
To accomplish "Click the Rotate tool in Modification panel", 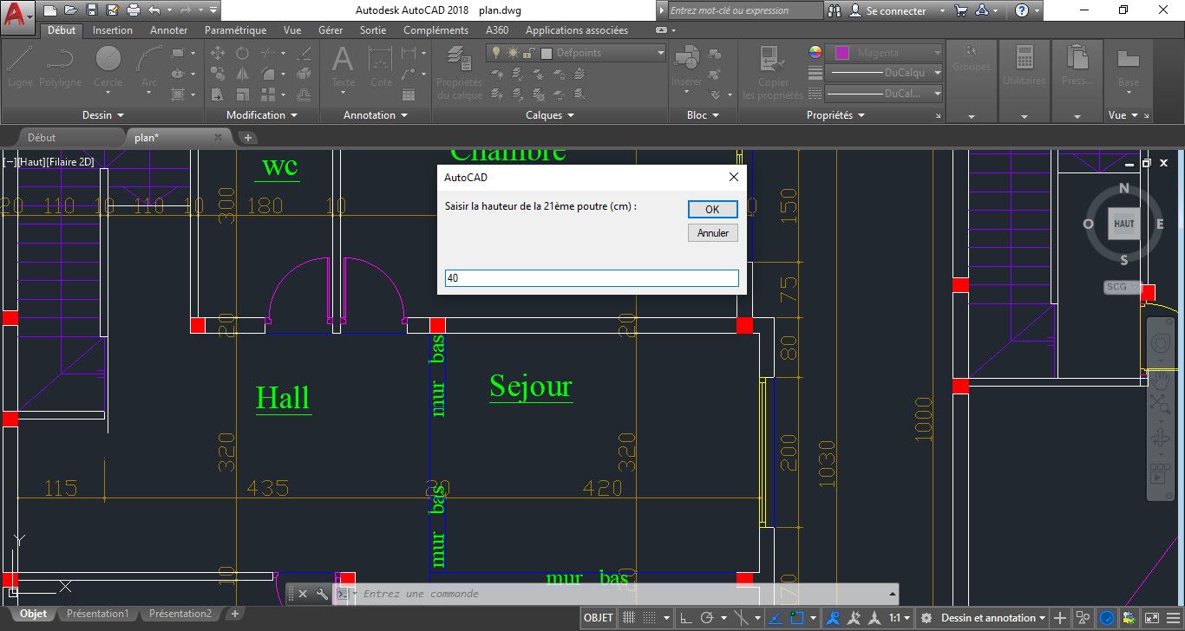I will (x=242, y=53).
